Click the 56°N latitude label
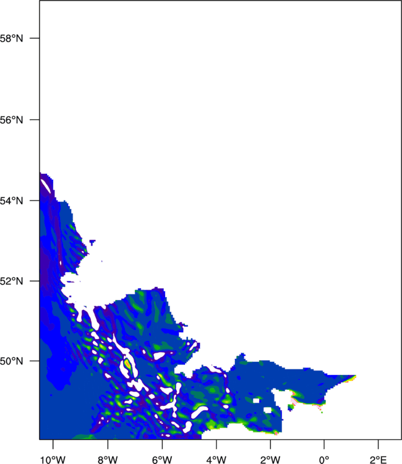 (11, 120)
